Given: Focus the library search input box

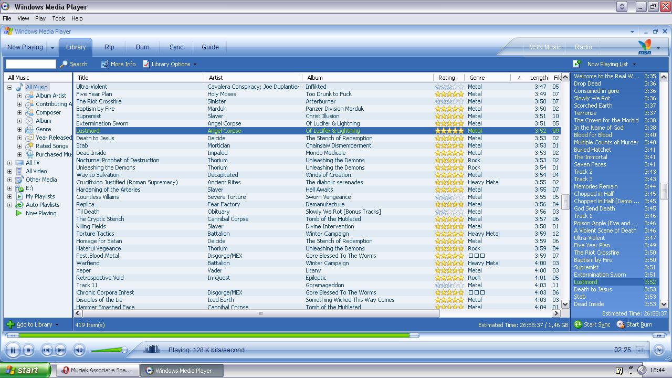Looking at the screenshot, I should pos(30,64).
